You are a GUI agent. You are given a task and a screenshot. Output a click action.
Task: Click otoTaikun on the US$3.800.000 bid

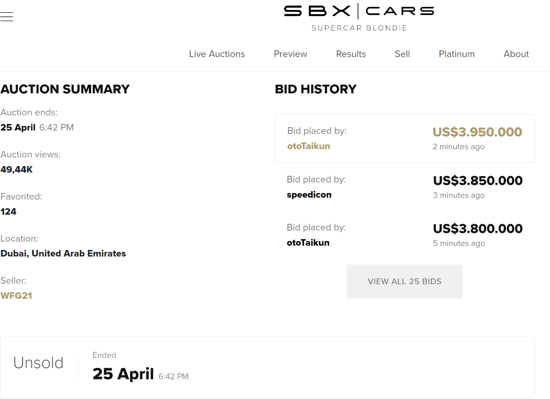(308, 243)
